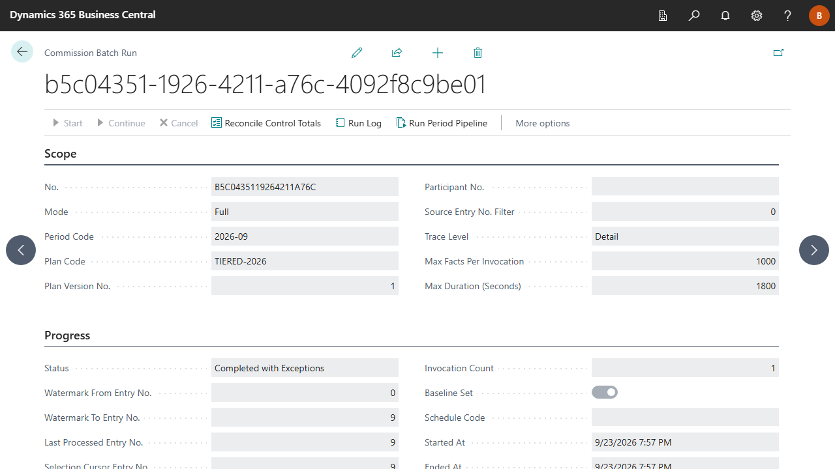Collapse the Scope section header
The height and width of the screenshot is (469, 835).
point(61,154)
